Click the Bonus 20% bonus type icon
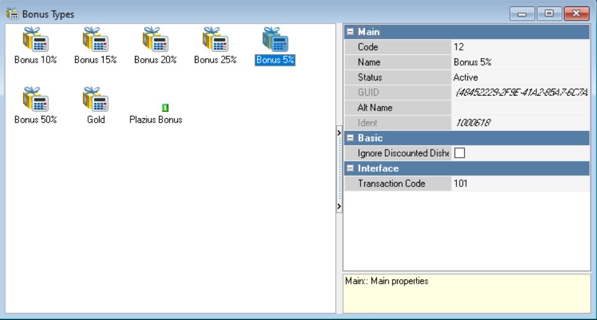597x320 pixels. [155, 40]
